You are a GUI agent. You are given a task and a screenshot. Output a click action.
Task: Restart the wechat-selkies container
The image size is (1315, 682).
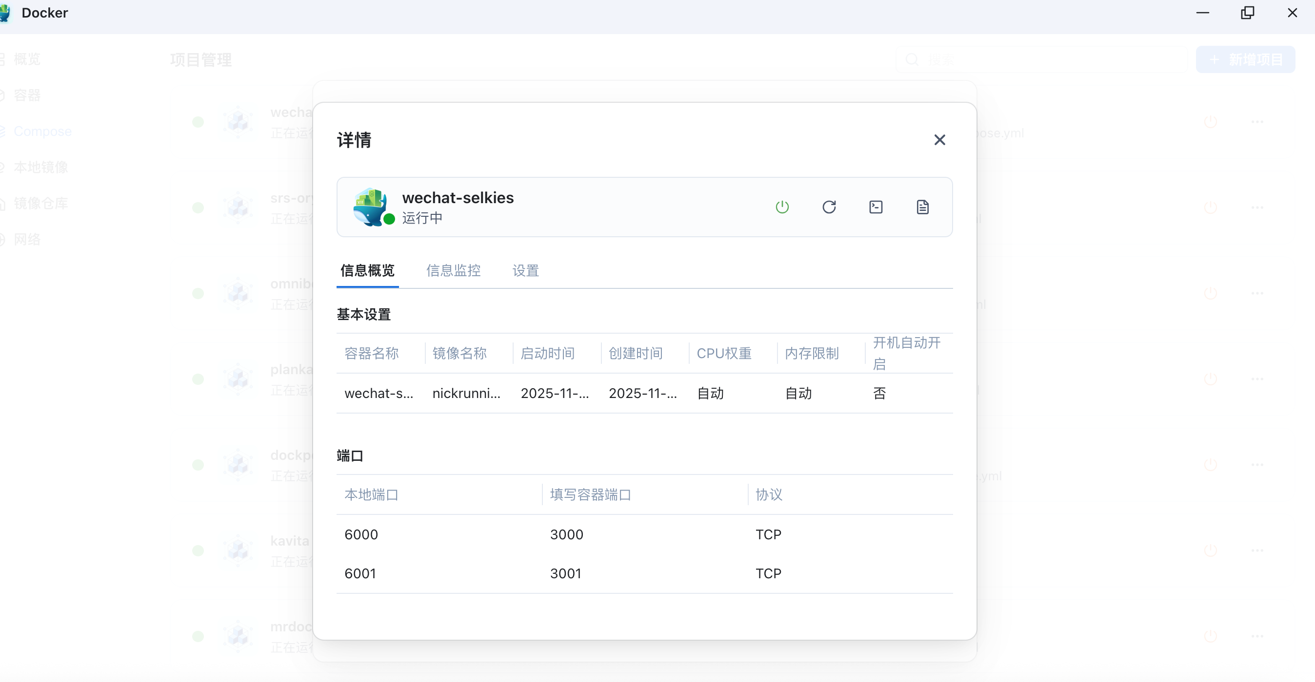pyautogui.click(x=829, y=207)
